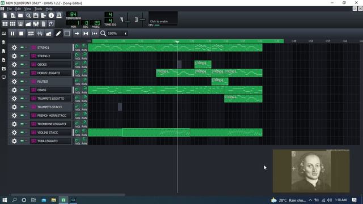The width and height of the screenshot is (363, 204).
Task: Mute the OBOES track
Action: tap(22, 64)
